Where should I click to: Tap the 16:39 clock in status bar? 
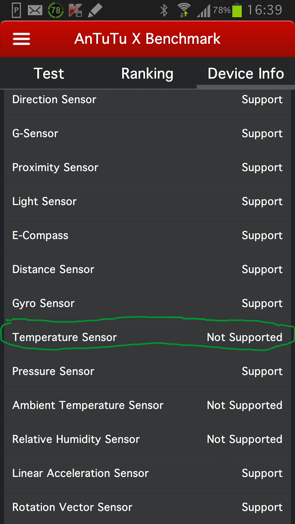pos(265,10)
